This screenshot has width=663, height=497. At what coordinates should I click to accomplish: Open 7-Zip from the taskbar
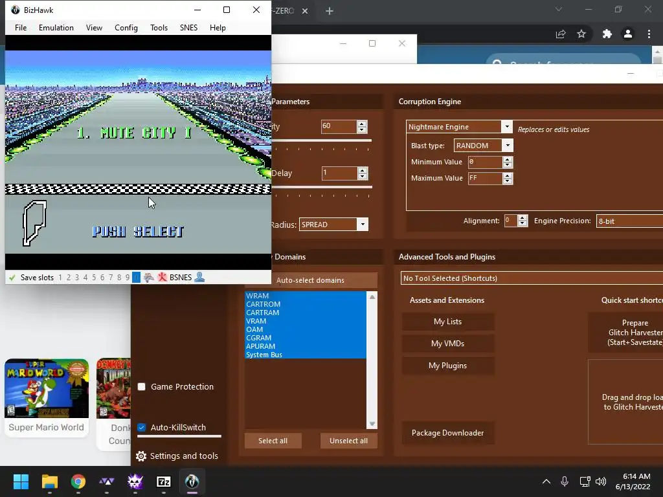click(164, 481)
